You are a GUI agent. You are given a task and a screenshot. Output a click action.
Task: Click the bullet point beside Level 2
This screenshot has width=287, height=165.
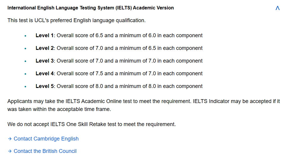coord(26,49)
